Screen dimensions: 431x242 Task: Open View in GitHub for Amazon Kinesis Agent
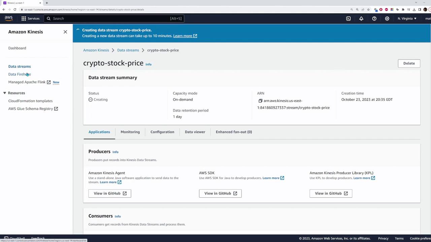pyautogui.click(x=110, y=193)
